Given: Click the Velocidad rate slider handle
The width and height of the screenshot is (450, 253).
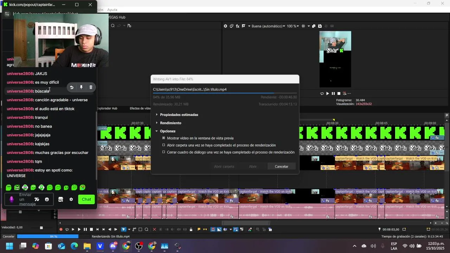Looking at the screenshot, I should coord(41,228).
